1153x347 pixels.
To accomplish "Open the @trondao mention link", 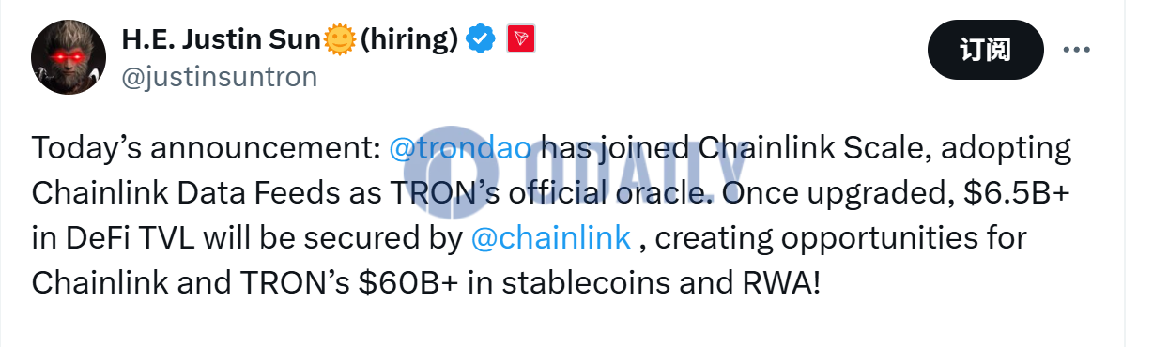I will (460, 150).
